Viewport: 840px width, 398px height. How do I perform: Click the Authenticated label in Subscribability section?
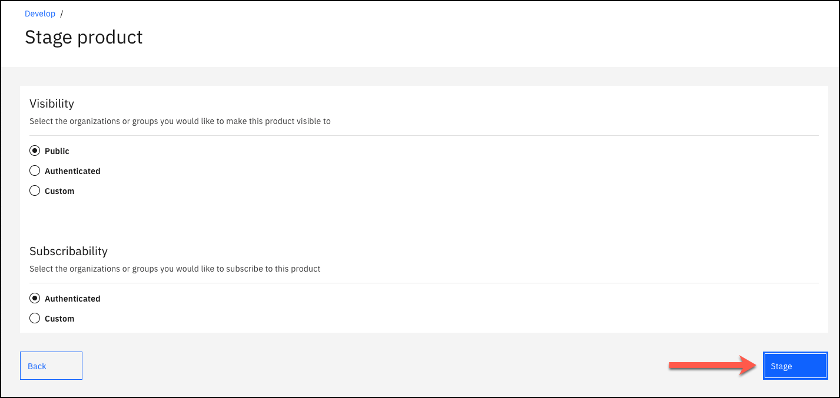point(72,299)
